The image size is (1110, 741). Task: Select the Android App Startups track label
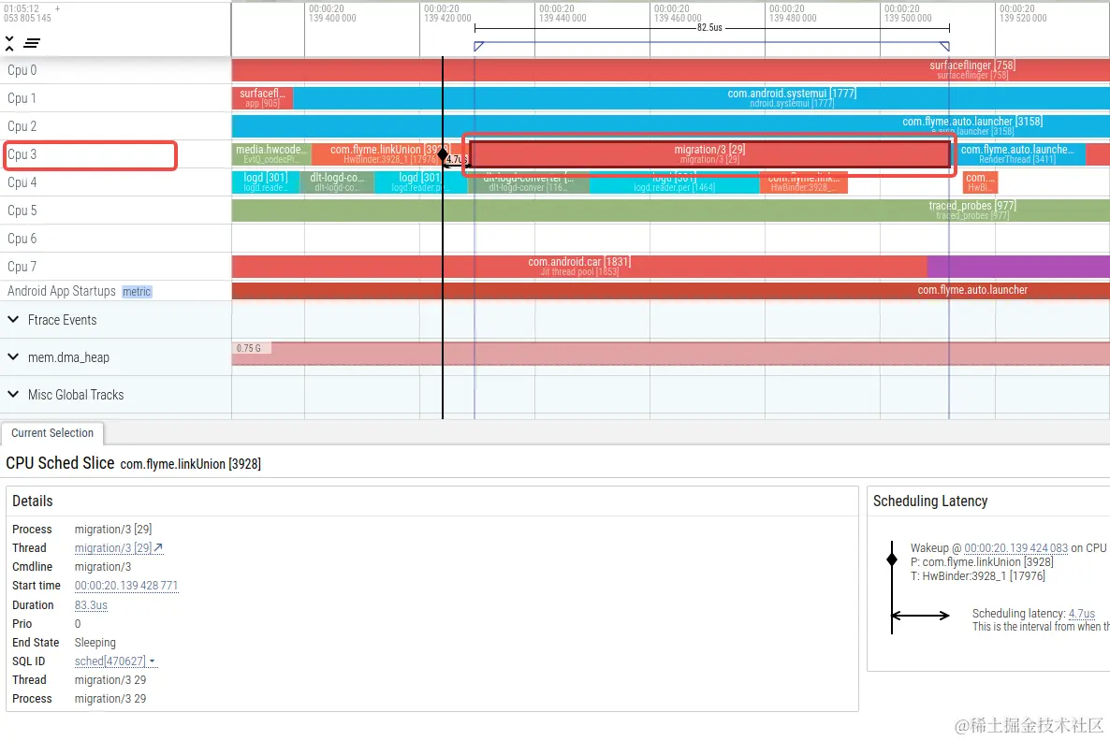[x=62, y=291]
